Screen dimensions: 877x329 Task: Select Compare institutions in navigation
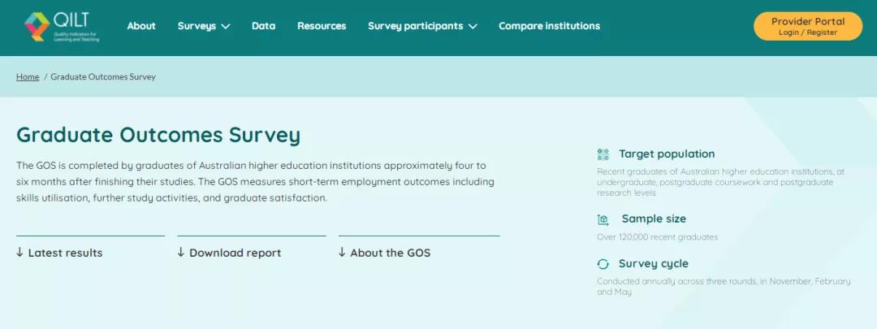point(549,26)
